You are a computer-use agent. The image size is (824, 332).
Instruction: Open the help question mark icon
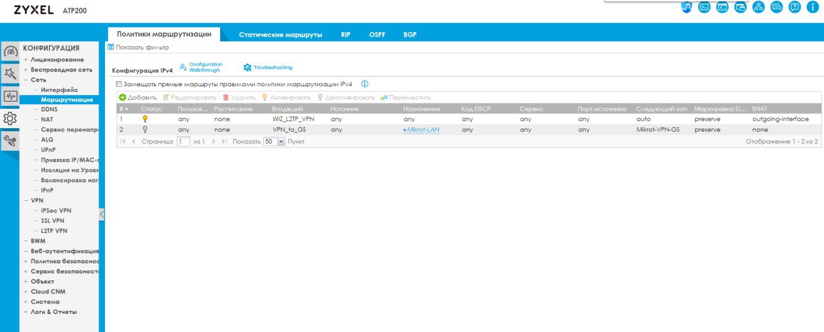(x=794, y=7)
